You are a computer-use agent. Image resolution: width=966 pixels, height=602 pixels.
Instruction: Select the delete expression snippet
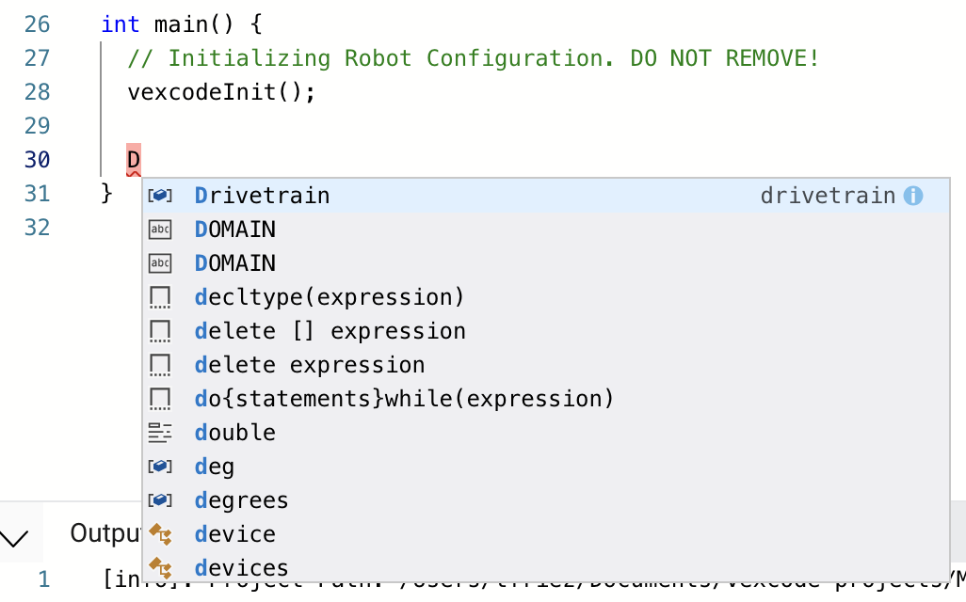[546, 365]
